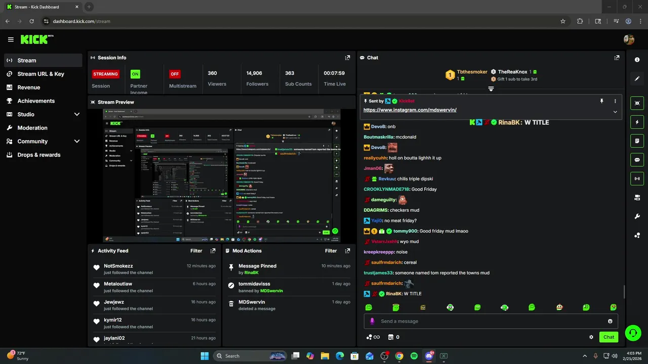Click tommy900 username in chat
This screenshot has height=364, width=648.
(406, 231)
